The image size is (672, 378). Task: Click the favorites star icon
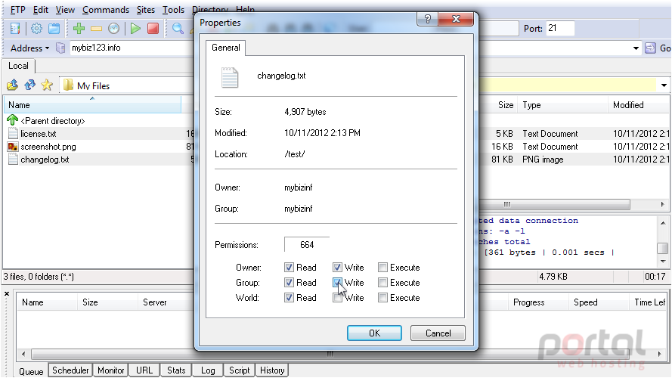[x=47, y=85]
